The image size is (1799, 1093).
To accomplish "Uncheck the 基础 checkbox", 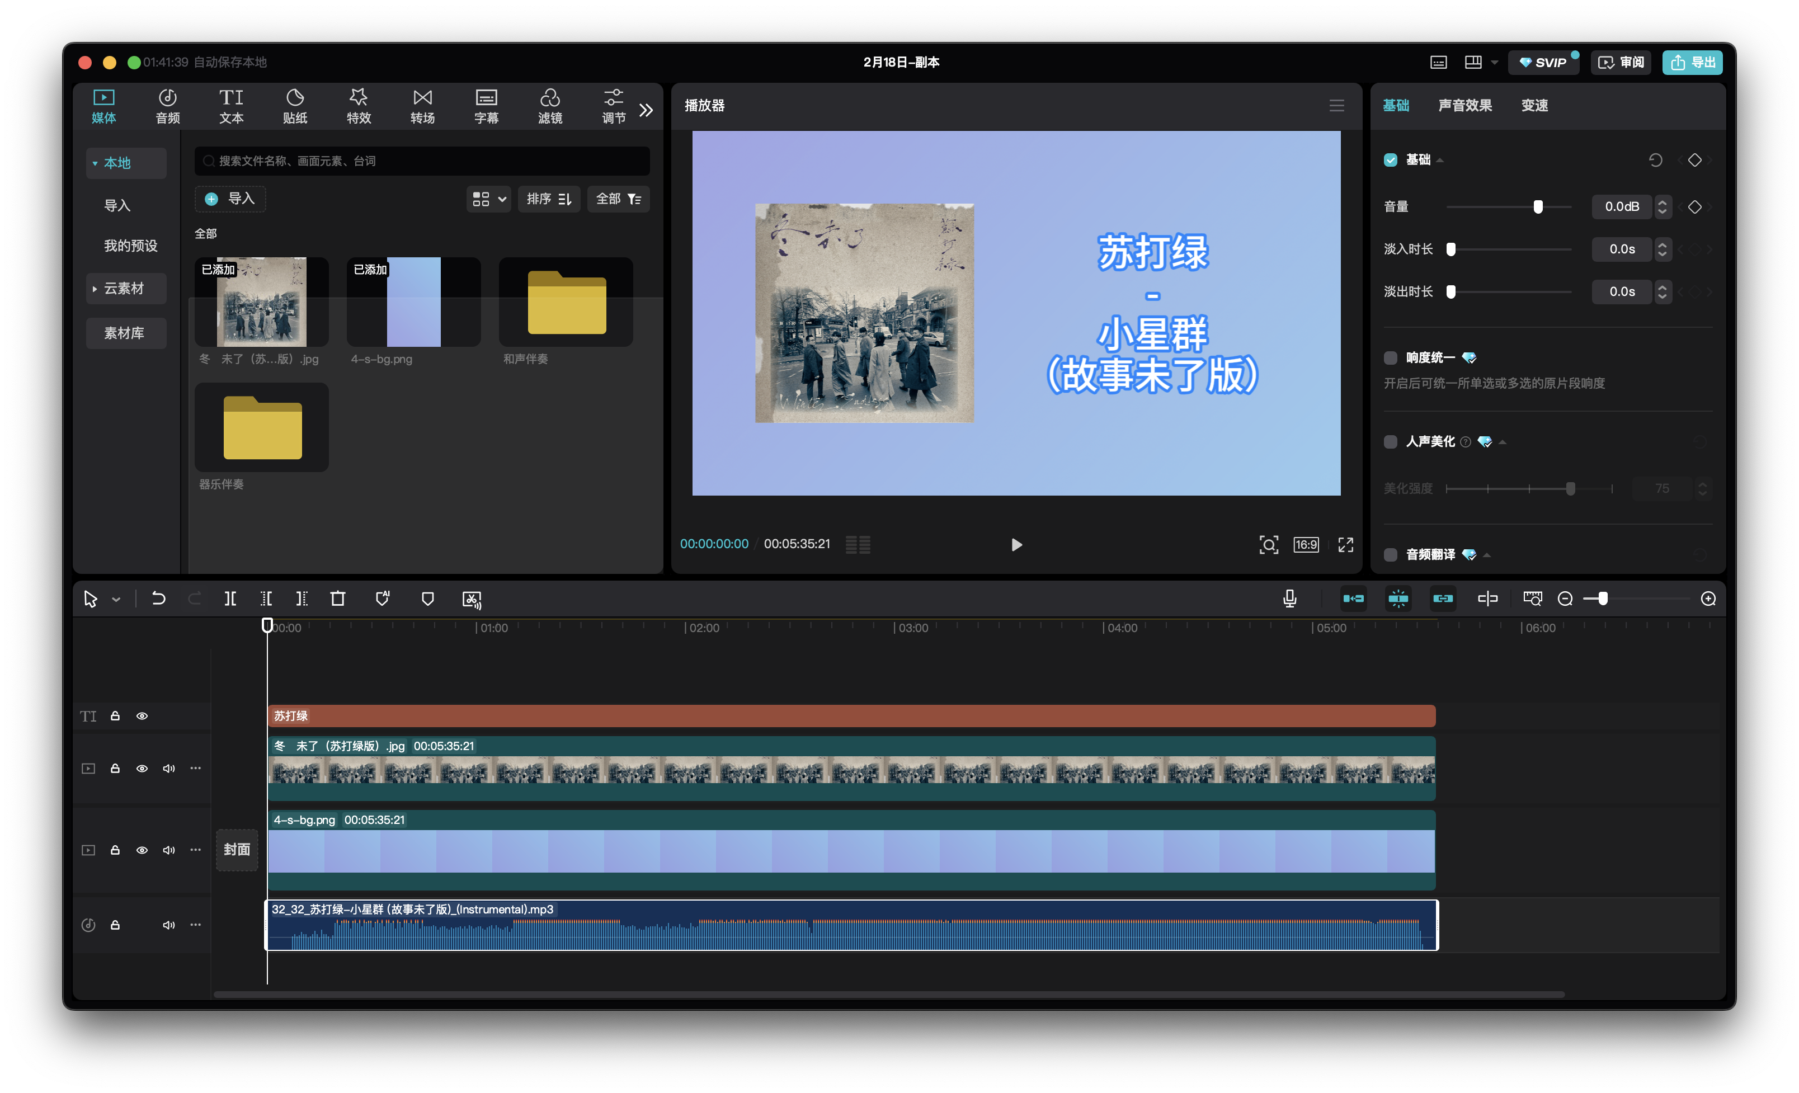I will click(1390, 160).
